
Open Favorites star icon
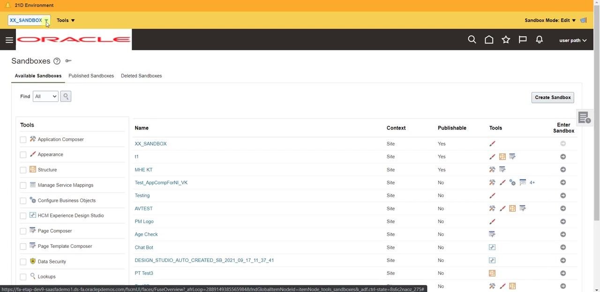click(x=506, y=40)
